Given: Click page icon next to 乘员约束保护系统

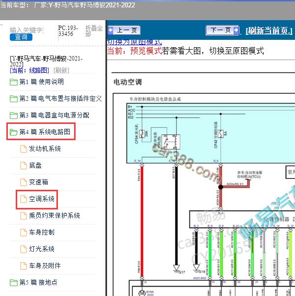Looking at the screenshot, I should point(24,215).
